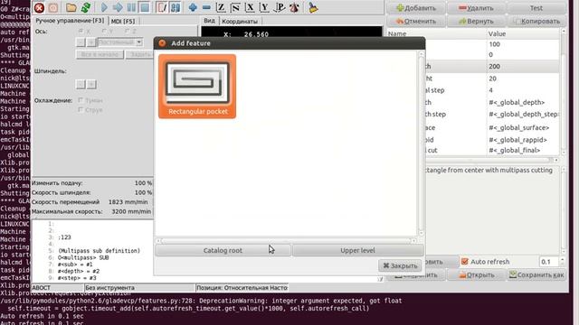Viewport: 579px width, 325px height.
Task: Open the Вид preview tab
Action: pyautogui.click(x=209, y=21)
